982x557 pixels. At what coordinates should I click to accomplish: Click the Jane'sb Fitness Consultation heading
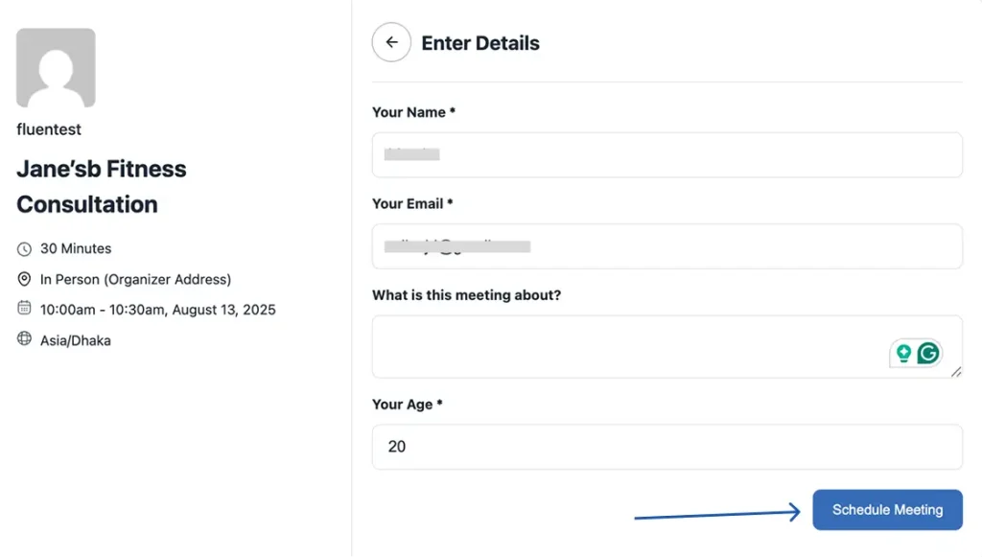tap(101, 186)
